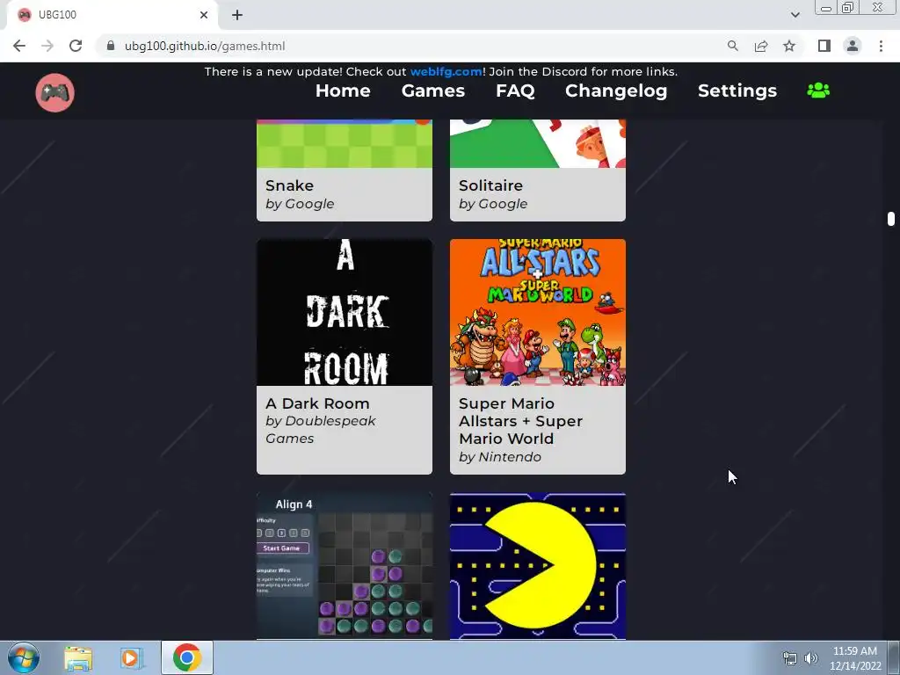
Task: Expand the tab search chevron
Action: (795, 15)
